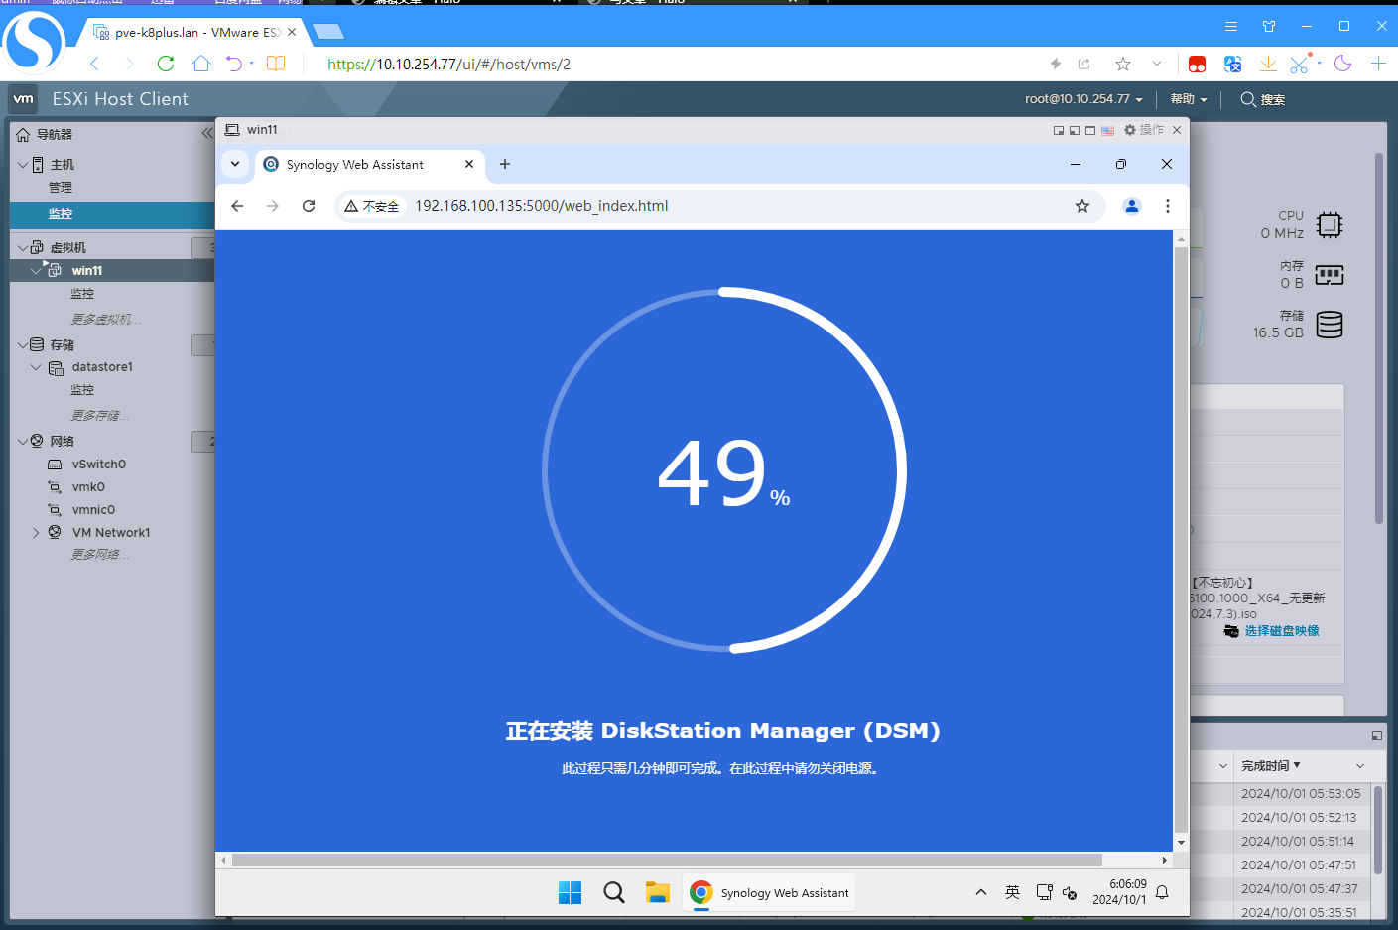The image size is (1398, 930).
Task: Toggle night mode moon icon
Action: pyautogui.click(x=1343, y=64)
